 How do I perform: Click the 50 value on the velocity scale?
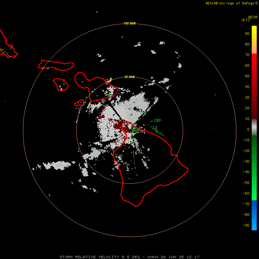pyautogui.click(x=247, y=76)
